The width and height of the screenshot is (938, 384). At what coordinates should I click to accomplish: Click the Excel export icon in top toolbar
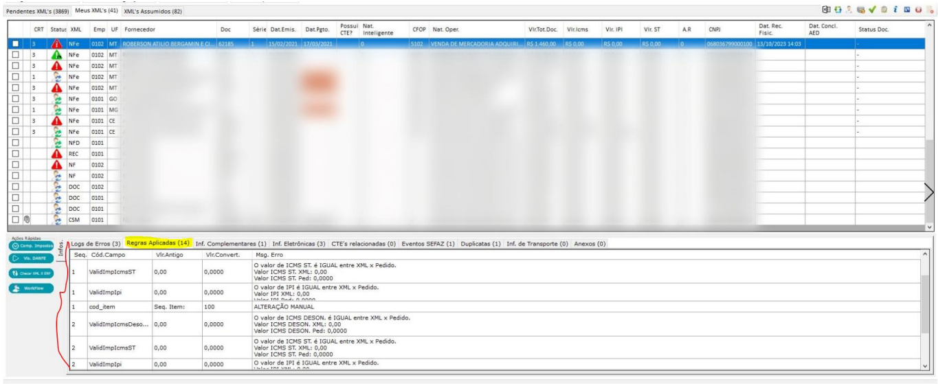coord(827,10)
